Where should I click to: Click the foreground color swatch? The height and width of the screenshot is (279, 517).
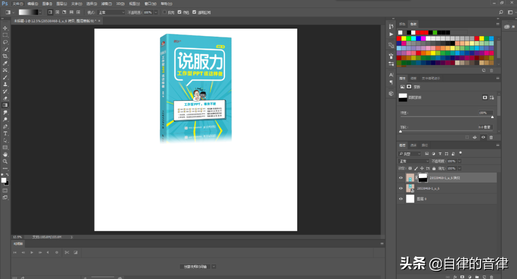point(4,180)
